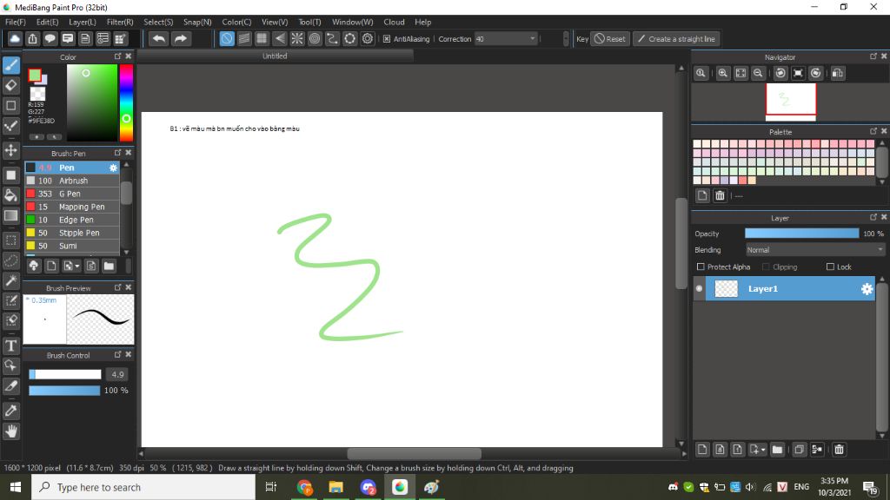
Task: Select the Text tool
Action: pos(10,345)
